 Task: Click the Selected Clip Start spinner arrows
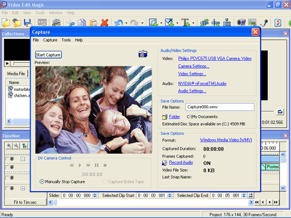pyautogui.click(x=169, y=195)
